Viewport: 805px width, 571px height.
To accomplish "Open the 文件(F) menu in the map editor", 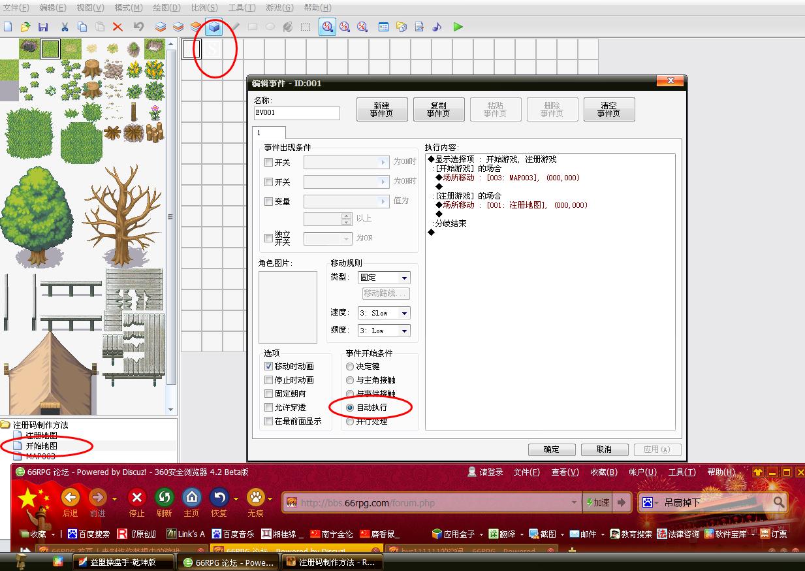I will (x=16, y=8).
